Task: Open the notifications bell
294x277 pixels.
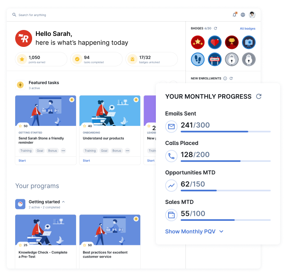Action: [234, 15]
